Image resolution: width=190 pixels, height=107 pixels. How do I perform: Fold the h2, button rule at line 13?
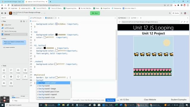pyautogui.click(x=33, y=45)
